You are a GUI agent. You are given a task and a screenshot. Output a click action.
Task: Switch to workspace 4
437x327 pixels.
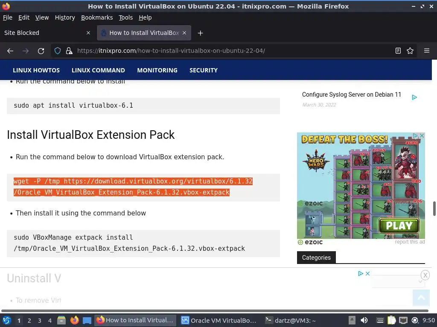click(x=50, y=321)
